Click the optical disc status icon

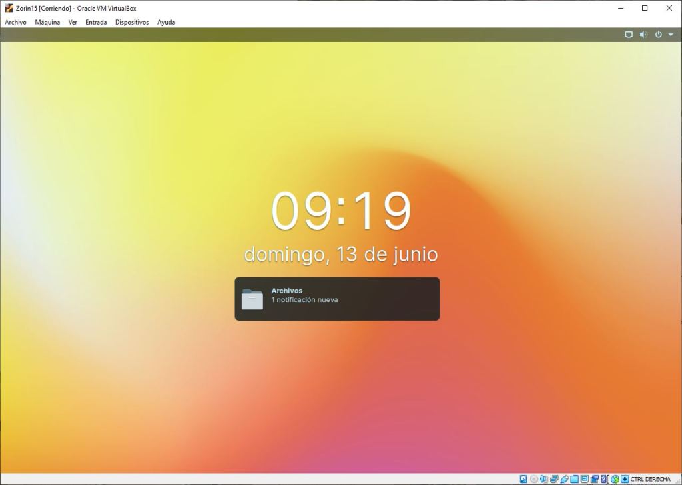click(534, 479)
